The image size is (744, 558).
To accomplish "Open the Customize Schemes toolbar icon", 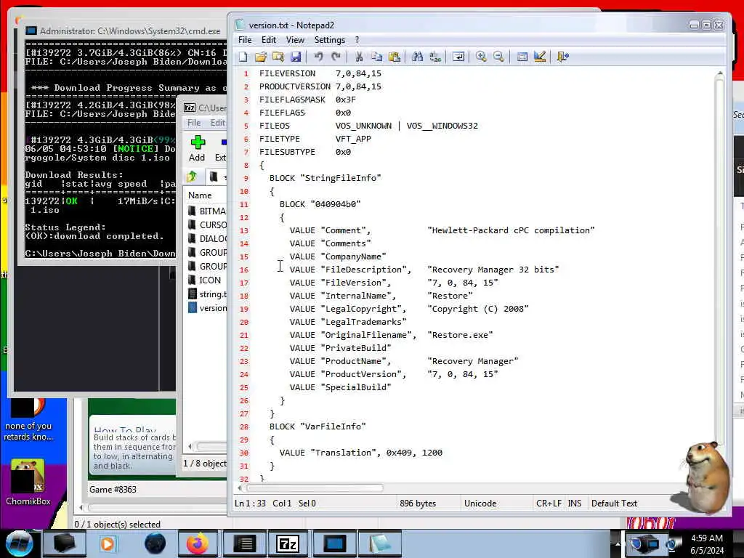I will [x=540, y=57].
